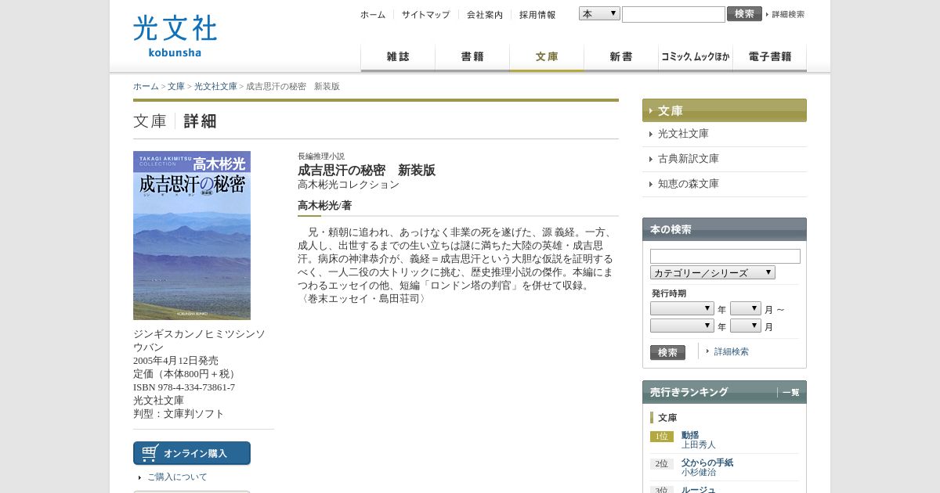Select the ISBN 978-4-334-73861-7 text

point(184,387)
